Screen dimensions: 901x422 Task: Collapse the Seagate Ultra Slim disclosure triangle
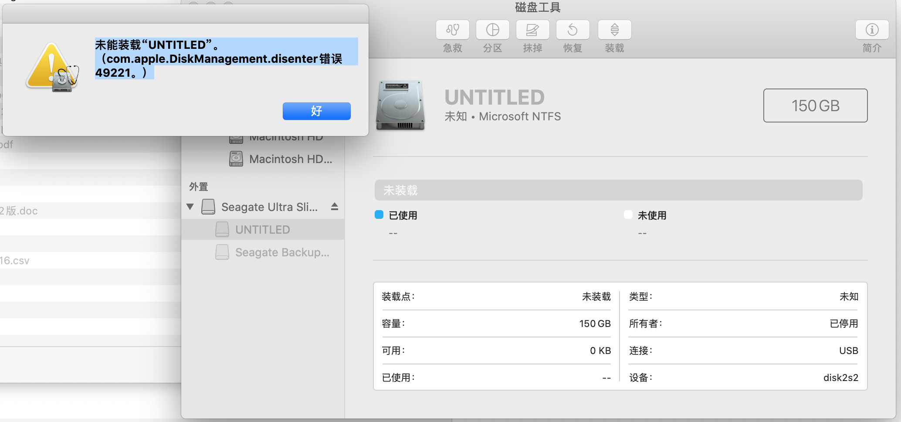click(x=190, y=207)
